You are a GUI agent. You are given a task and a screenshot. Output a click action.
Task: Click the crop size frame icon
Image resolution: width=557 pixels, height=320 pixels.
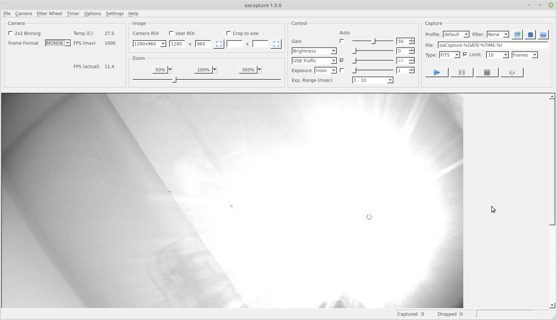276,44
